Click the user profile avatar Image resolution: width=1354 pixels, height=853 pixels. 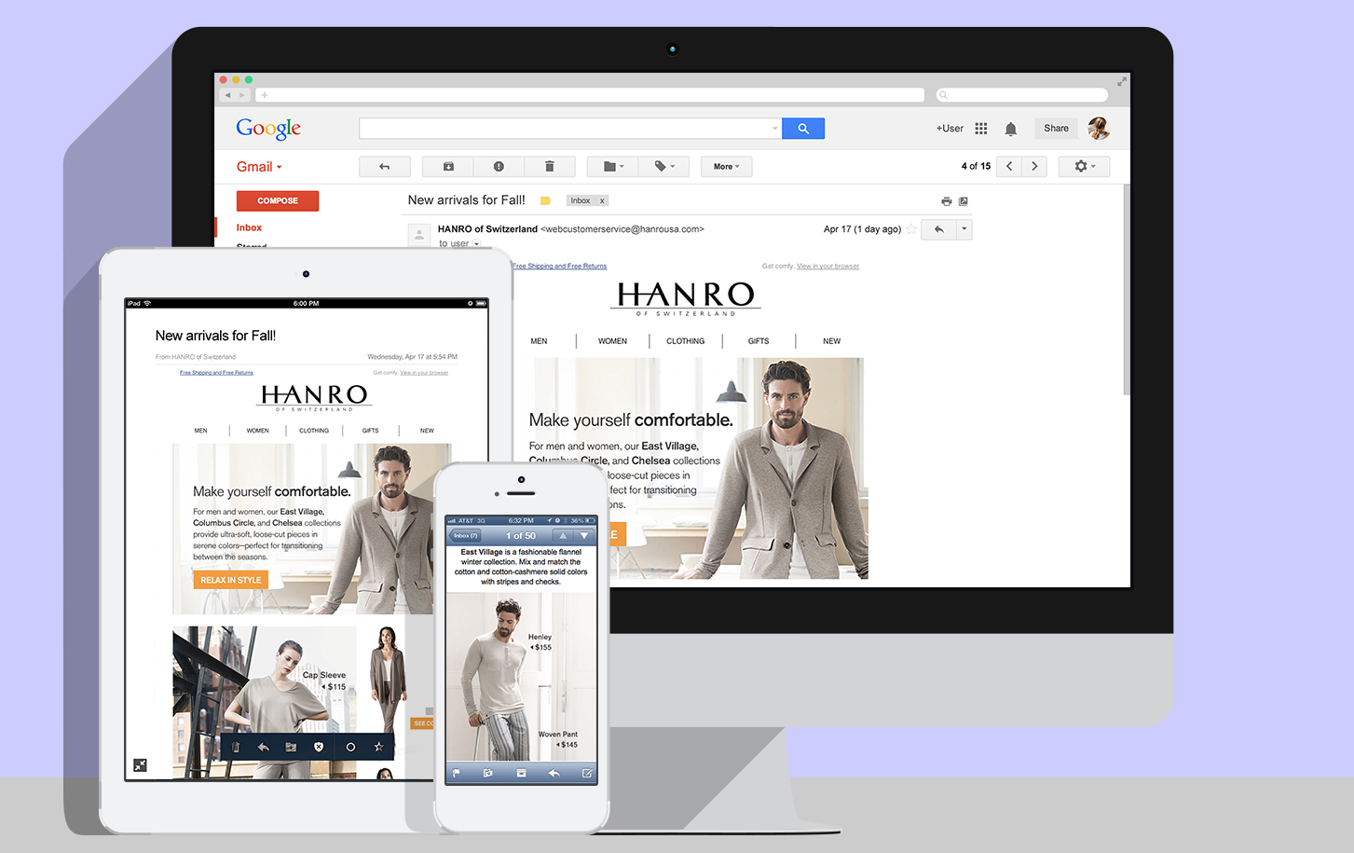pyautogui.click(x=1099, y=129)
